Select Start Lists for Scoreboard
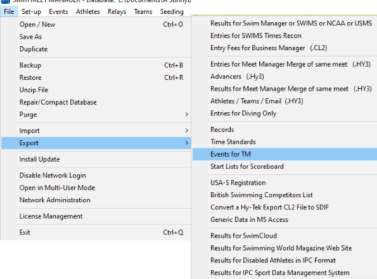The image size is (377, 279). point(284,166)
